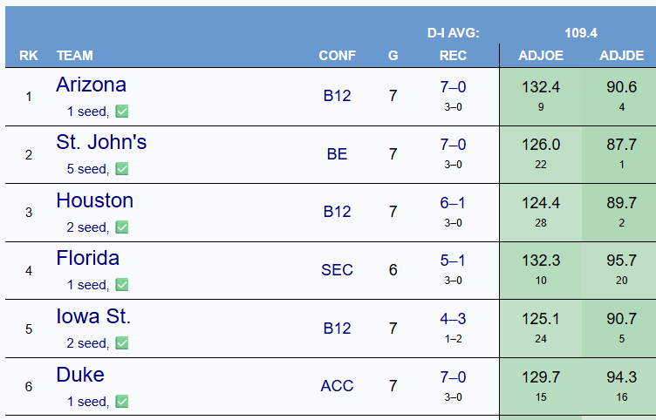
Task: Open Duke's 7–0 record link
Action: point(453,377)
